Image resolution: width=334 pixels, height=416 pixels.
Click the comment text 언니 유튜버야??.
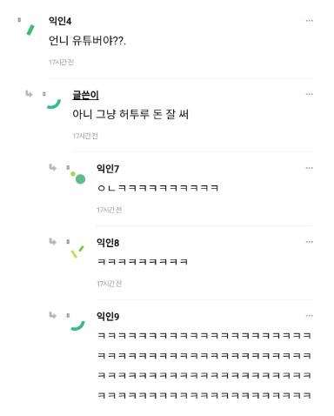(x=87, y=41)
